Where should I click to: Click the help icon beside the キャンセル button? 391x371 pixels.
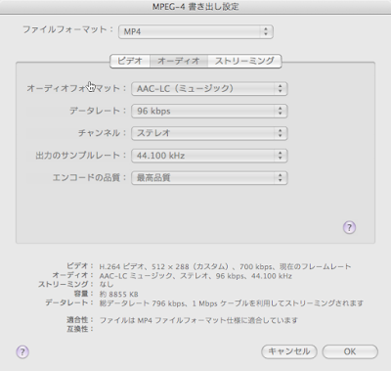(x=22, y=352)
